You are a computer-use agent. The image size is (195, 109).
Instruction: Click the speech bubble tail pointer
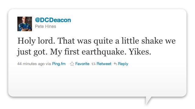point(148,100)
